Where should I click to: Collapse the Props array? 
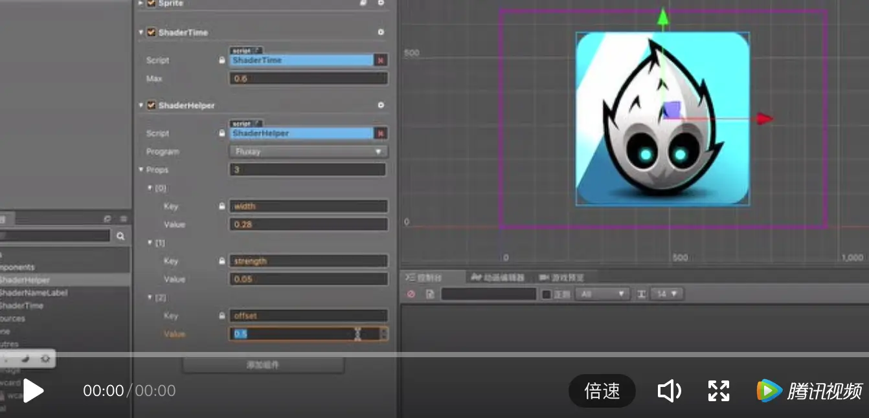click(141, 170)
